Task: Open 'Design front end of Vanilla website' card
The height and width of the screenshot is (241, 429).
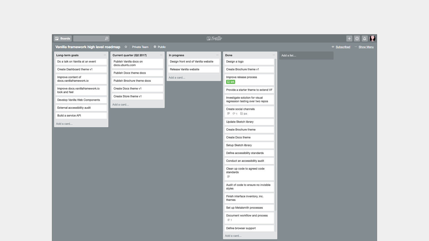Action: pos(194,62)
